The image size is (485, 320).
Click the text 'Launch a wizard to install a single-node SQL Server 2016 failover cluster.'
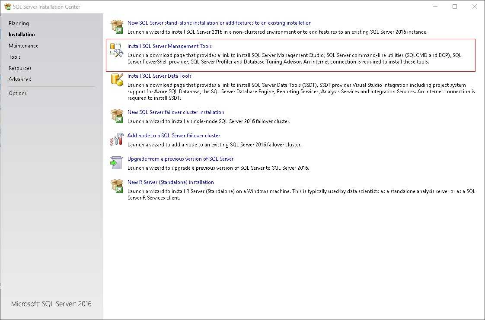(x=209, y=121)
